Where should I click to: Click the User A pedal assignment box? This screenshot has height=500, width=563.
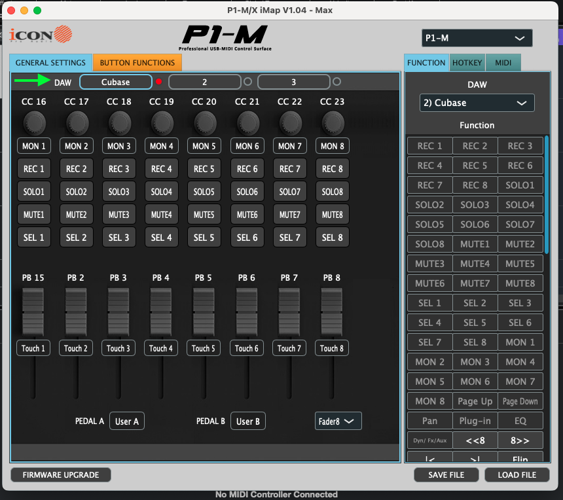pos(127,421)
